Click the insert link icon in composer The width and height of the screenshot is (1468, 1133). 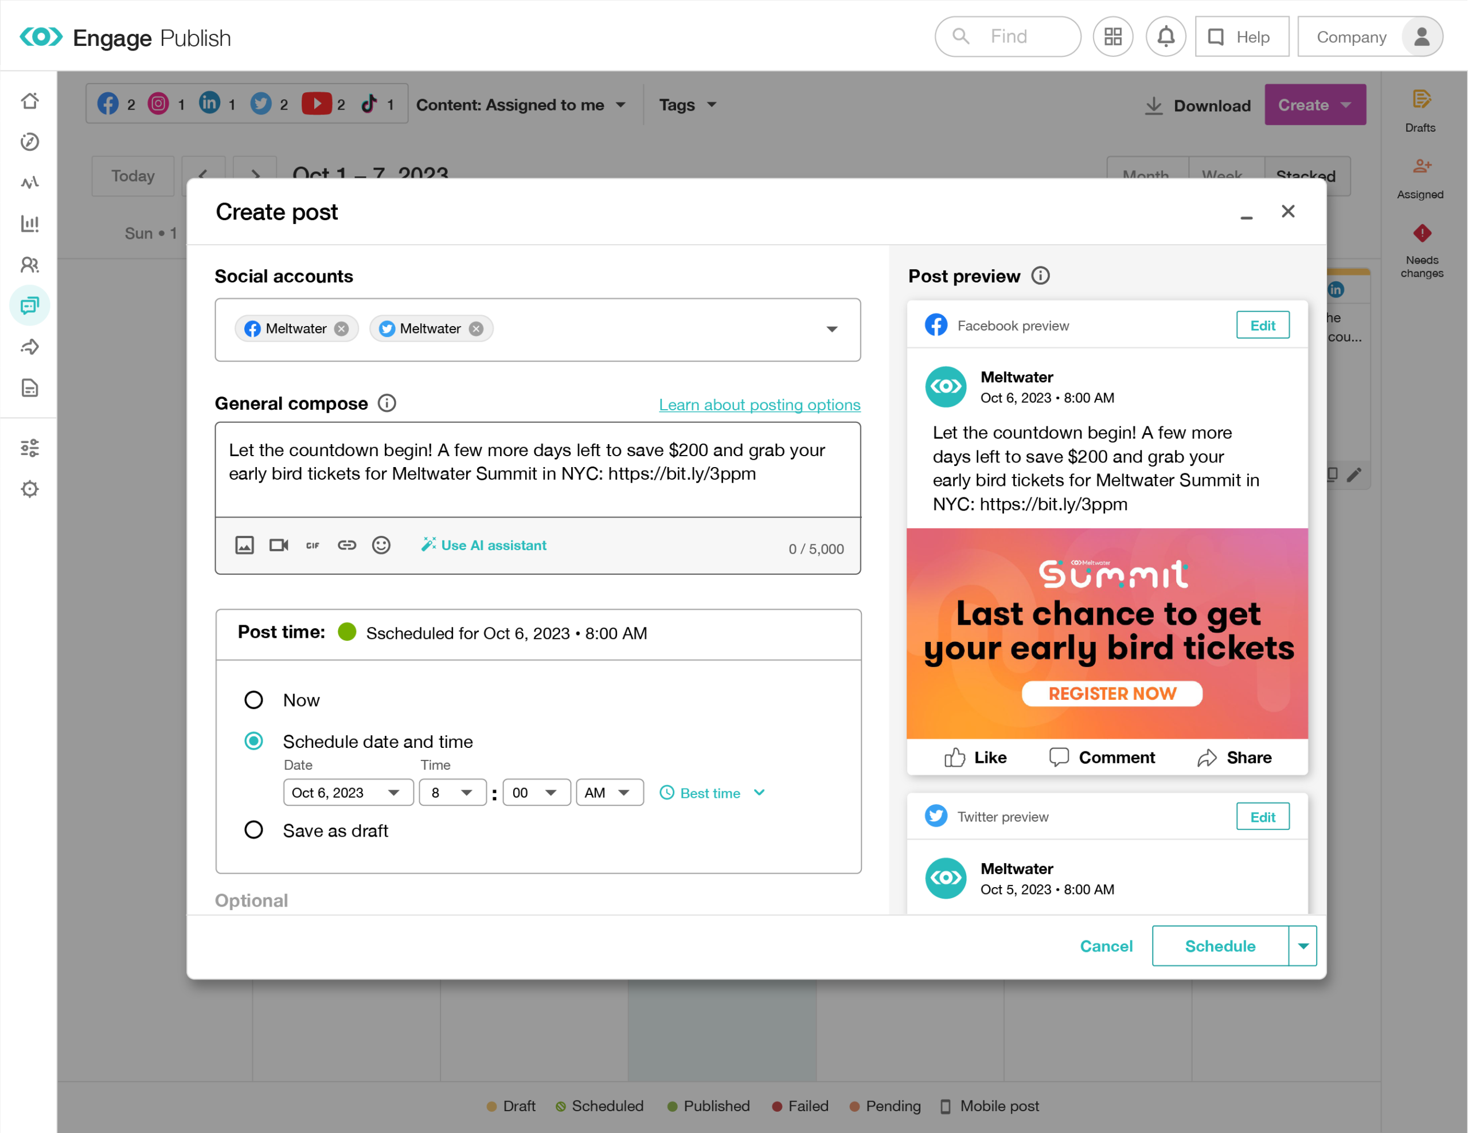pos(347,544)
